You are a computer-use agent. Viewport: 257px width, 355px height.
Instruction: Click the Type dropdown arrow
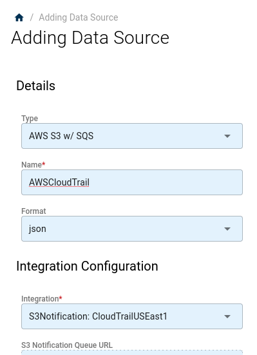click(227, 136)
